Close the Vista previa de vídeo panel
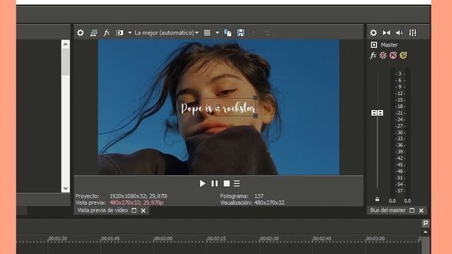Image resolution: width=452 pixels, height=254 pixels. (143, 210)
